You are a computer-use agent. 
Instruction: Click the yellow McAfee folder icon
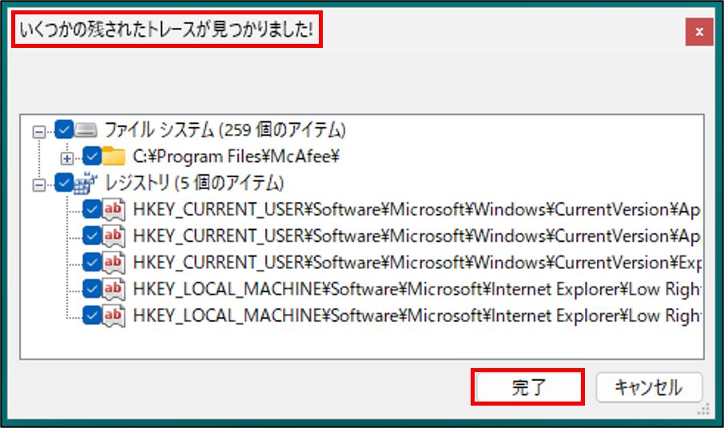click(x=114, y=156)
